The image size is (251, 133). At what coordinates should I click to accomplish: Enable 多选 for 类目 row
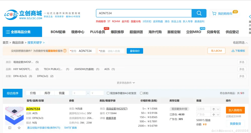click(x=242, y=62)
